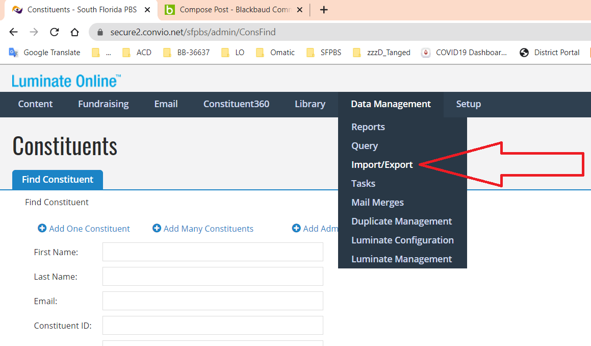
Task: Reload the page with refresh icon
Action: (x=54, y=32)
